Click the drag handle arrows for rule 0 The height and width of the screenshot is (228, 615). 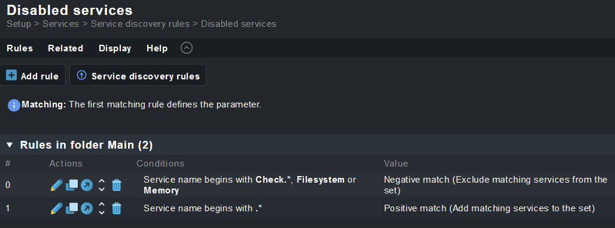(x=102, y=185)
